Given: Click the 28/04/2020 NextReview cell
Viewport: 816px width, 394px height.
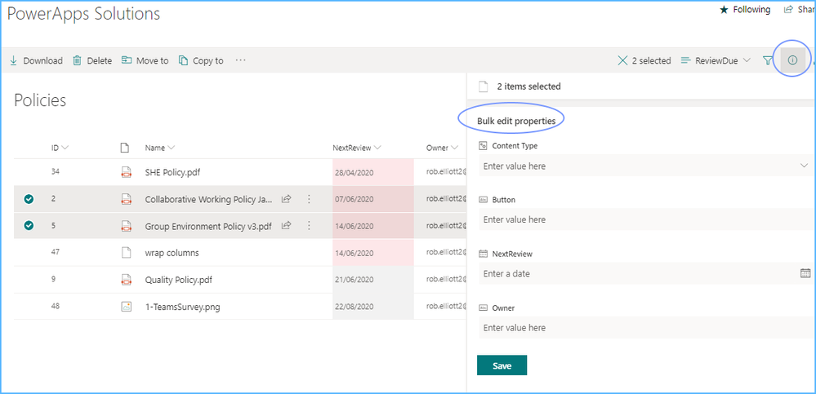Looking at the screenshot, I should pos(373,173).
